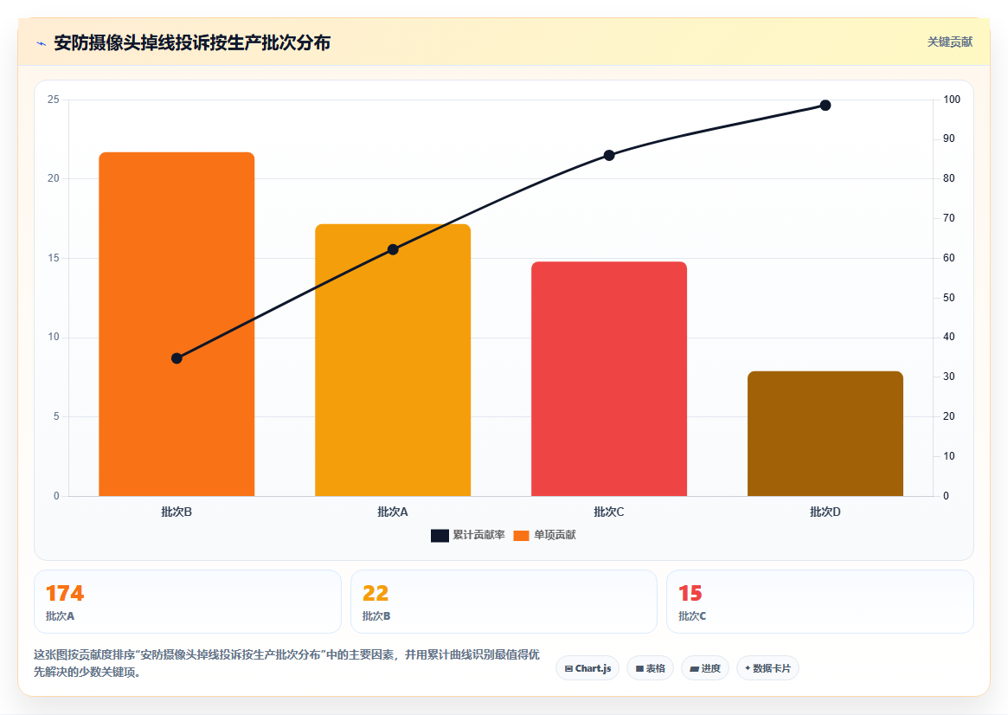Image resolution: width=1008 pixels, height=715 pixels.
Task: Select the red 批次C bar
Action: coord(609,379)
